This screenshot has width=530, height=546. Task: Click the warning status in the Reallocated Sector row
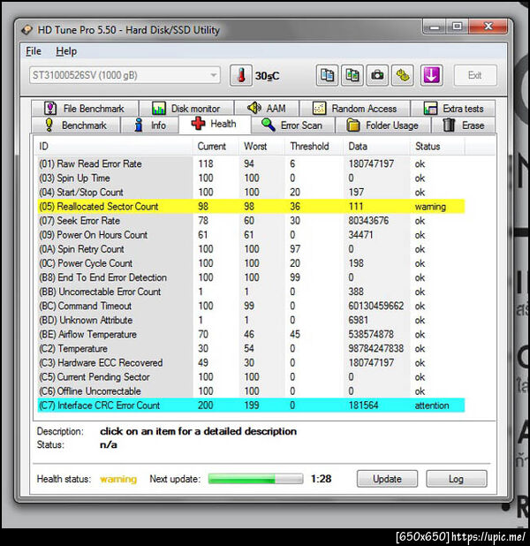[x=430, y=207]
